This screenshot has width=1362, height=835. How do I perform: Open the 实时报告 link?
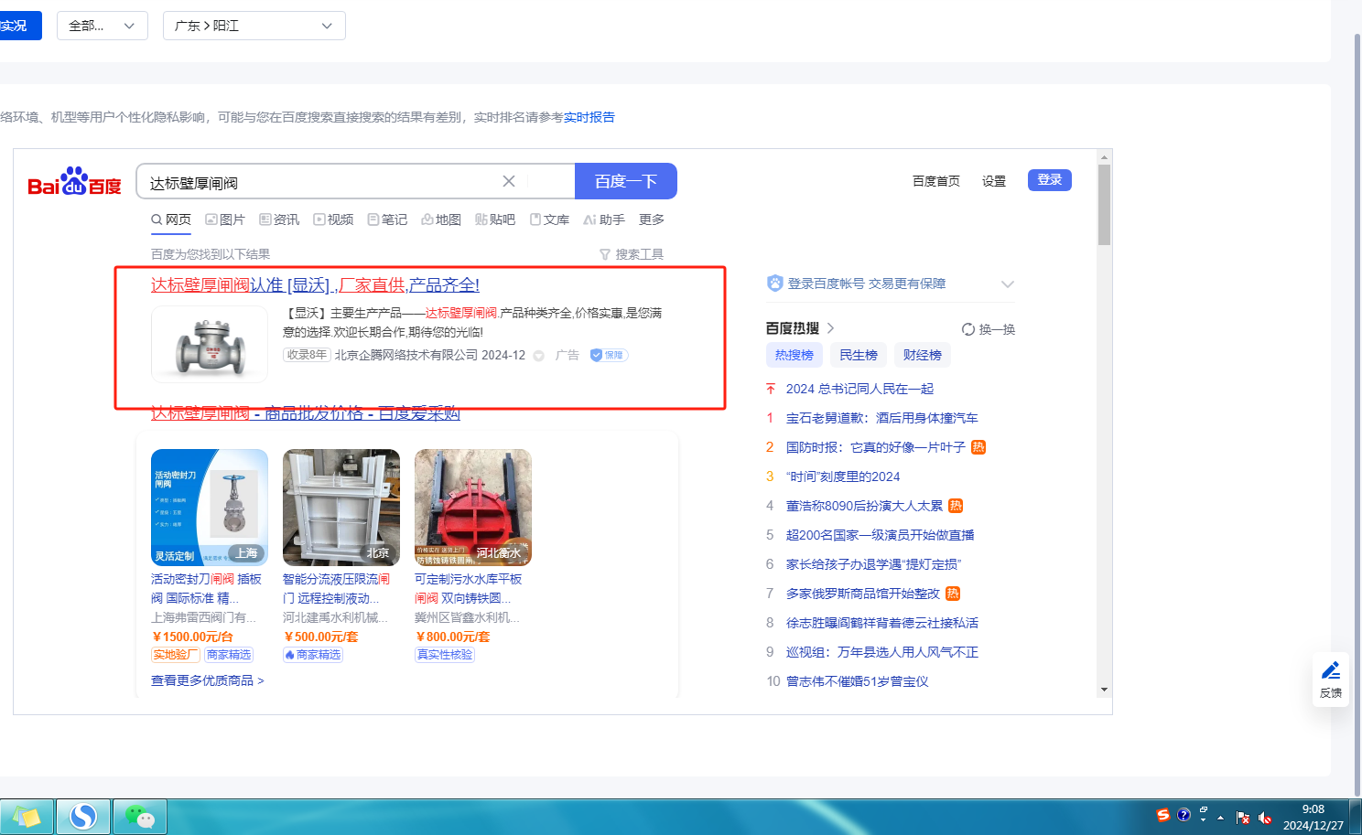[x=589, y=117]
